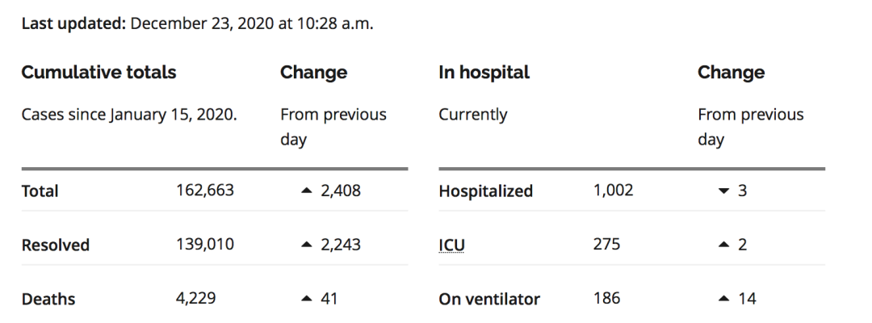Click the up arrow beside ICU change 2

tap(723, 245)
